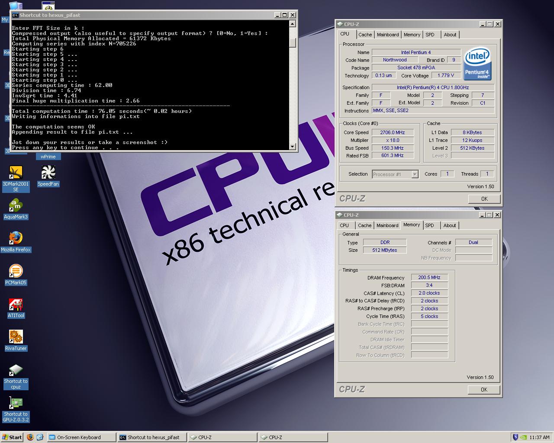The image size is (554, 443).
Task: Click the DRAM Frequency value 200.5 MHz
Action: 429,277
